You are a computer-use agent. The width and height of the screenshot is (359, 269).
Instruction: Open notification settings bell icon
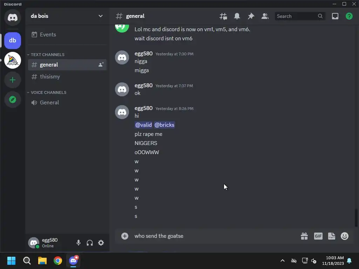pos(237,16)
